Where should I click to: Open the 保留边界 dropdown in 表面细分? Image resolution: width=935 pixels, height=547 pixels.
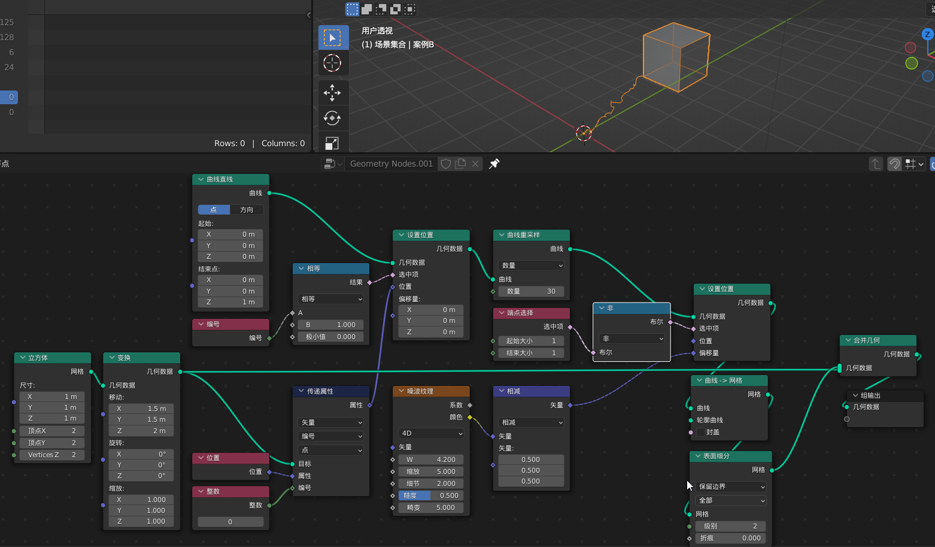tap(730, 486)
